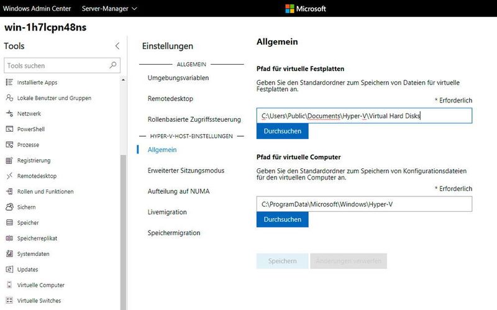Click the Remotedesktop icon in Tools list
497x310 pixels.
click(x=9, y=176)
